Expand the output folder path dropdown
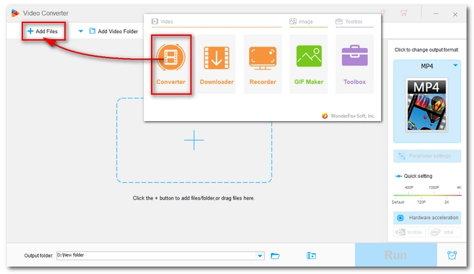This screenshot has width=474, height=274. [x=260, y=256]
